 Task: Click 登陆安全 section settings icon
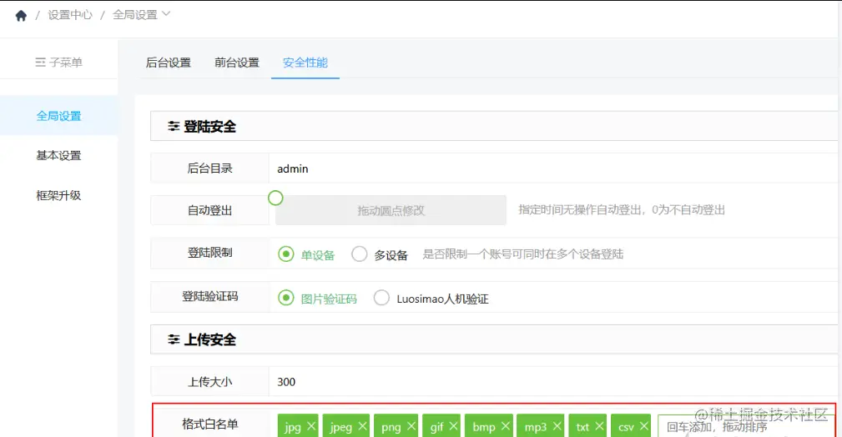tap(174, 126)
